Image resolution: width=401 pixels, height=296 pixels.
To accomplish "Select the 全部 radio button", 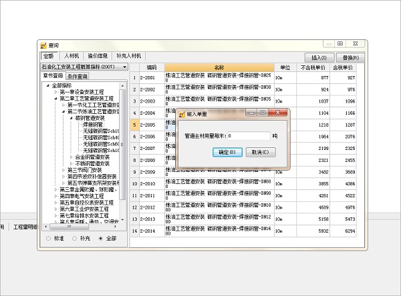I will [101, 238].
